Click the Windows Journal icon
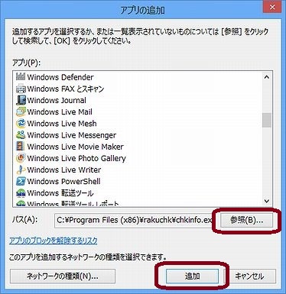Viewport: 286px width, 294px height. (21, 100)
